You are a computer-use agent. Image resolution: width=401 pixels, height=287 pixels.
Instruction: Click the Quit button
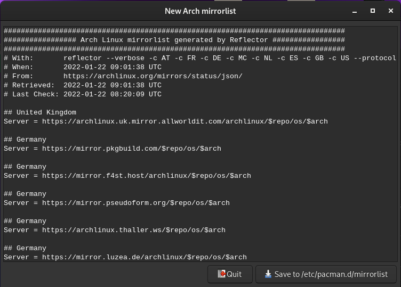click(x=230, y=274)
